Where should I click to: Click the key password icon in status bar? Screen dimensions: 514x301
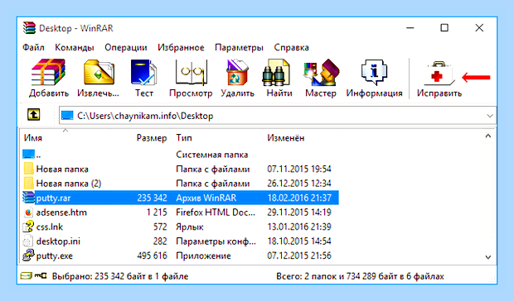(41, 276)
